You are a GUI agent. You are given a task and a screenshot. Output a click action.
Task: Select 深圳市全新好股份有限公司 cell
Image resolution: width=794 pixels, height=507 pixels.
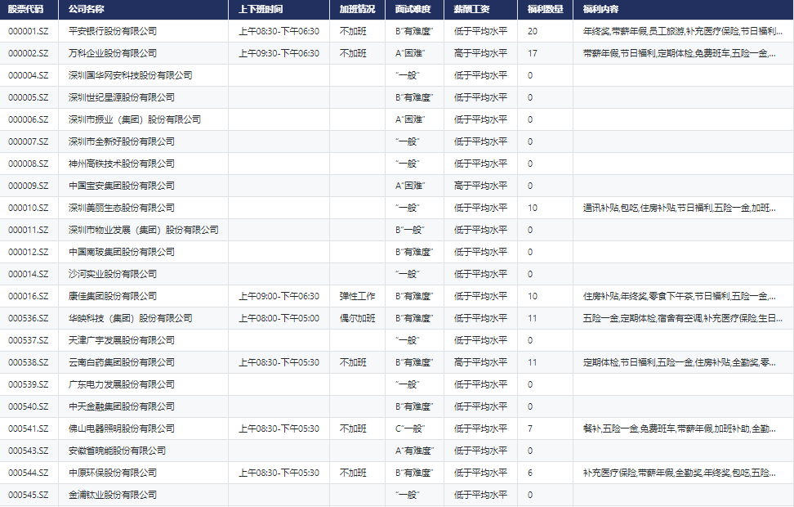point(122,141)
